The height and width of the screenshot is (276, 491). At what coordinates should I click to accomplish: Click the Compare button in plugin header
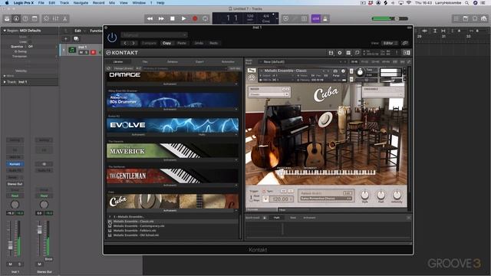[x=149, y=43]
